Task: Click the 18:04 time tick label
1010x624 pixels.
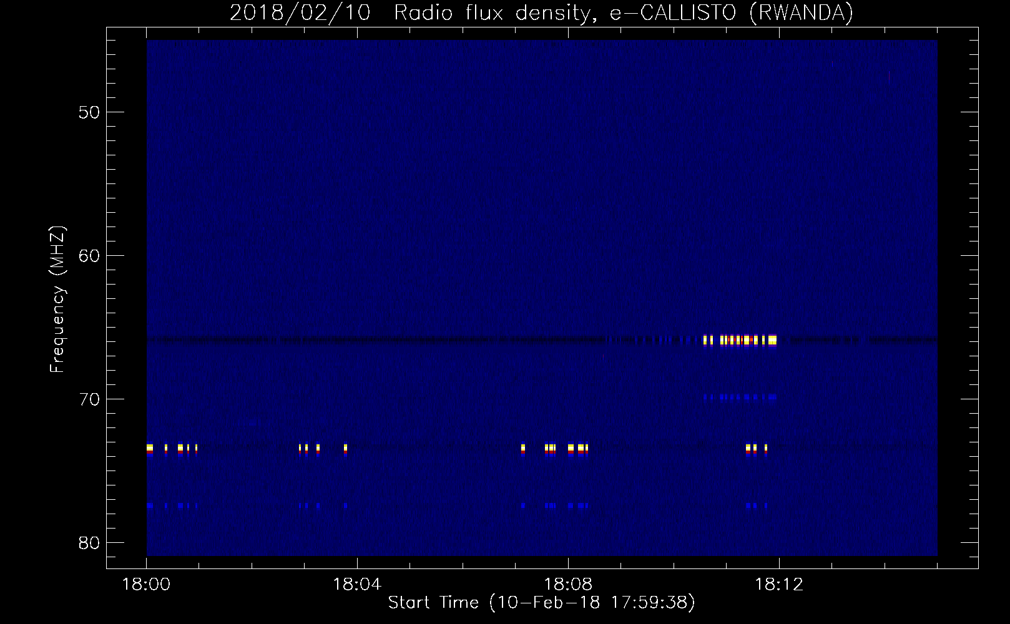Action: 357,585
